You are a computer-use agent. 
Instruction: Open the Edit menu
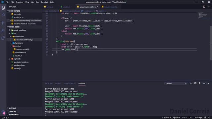pyautogui.click(x=12, y=2)
